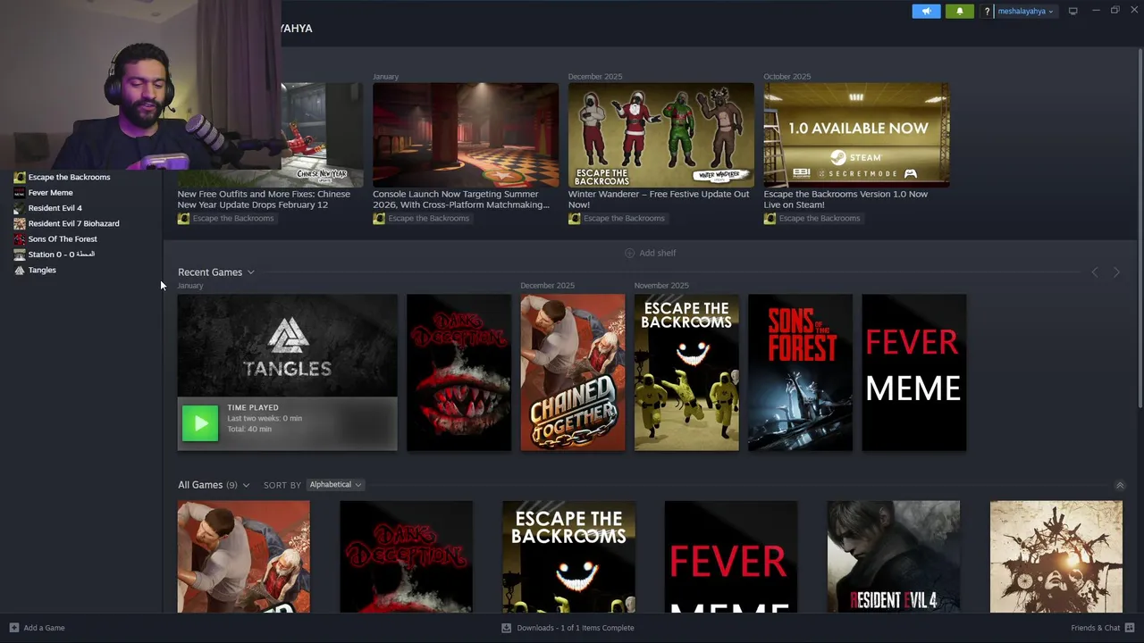Open Resident Evil 7 cover in All Games
The image size is (1144, 643).
[1056, 556]
